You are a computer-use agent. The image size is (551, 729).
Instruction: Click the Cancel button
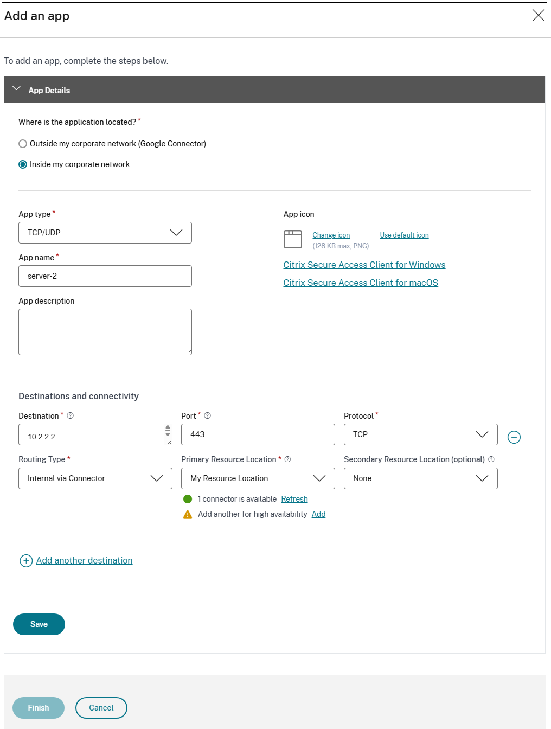point(101,708)
